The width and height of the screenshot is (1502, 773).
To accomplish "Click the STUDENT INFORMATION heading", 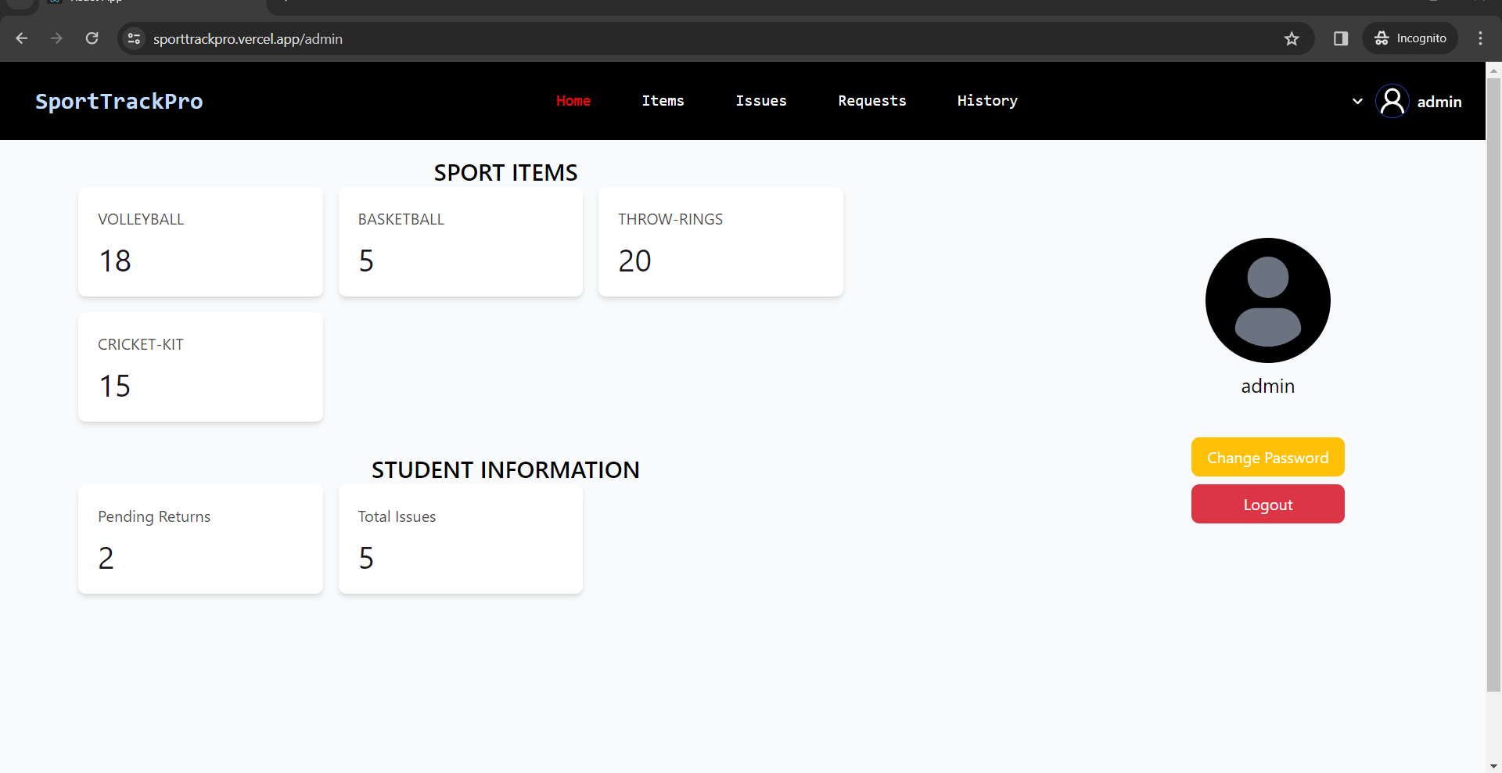I will pyautogui.click(x=506, y=469).
